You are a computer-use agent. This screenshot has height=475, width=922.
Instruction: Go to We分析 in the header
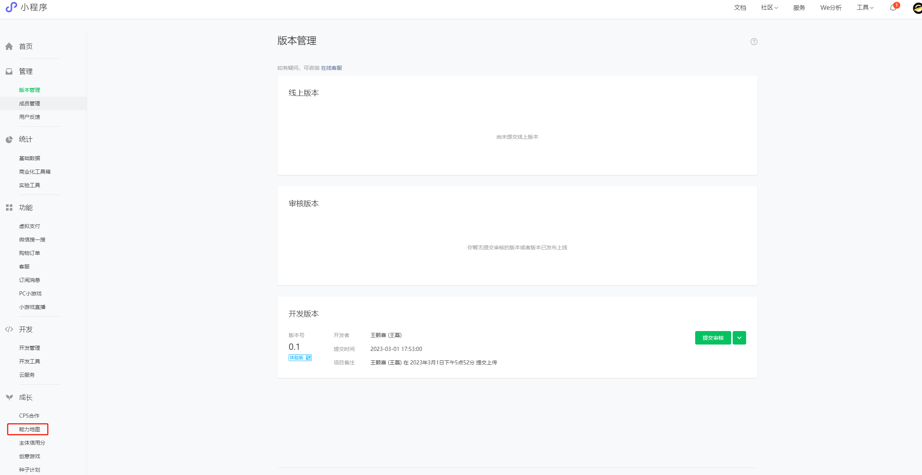(x=831, y=7)
